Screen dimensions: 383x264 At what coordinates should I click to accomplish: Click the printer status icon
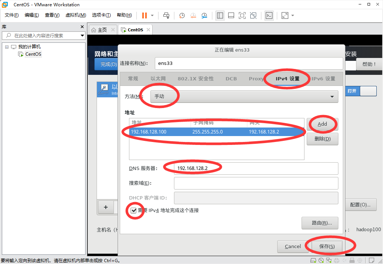[x=337, y=260]
